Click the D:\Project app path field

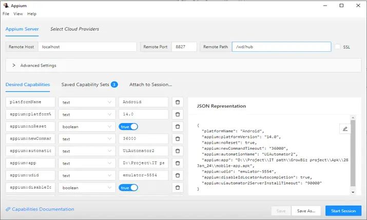[x=144, y=163]
